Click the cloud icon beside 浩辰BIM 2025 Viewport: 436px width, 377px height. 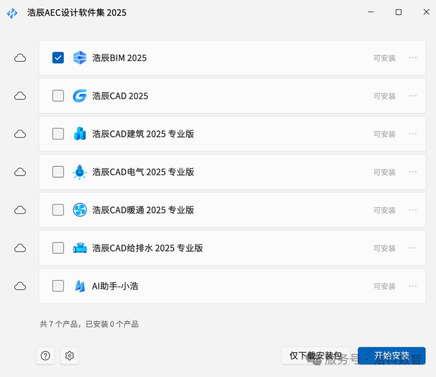click(20, 58)
